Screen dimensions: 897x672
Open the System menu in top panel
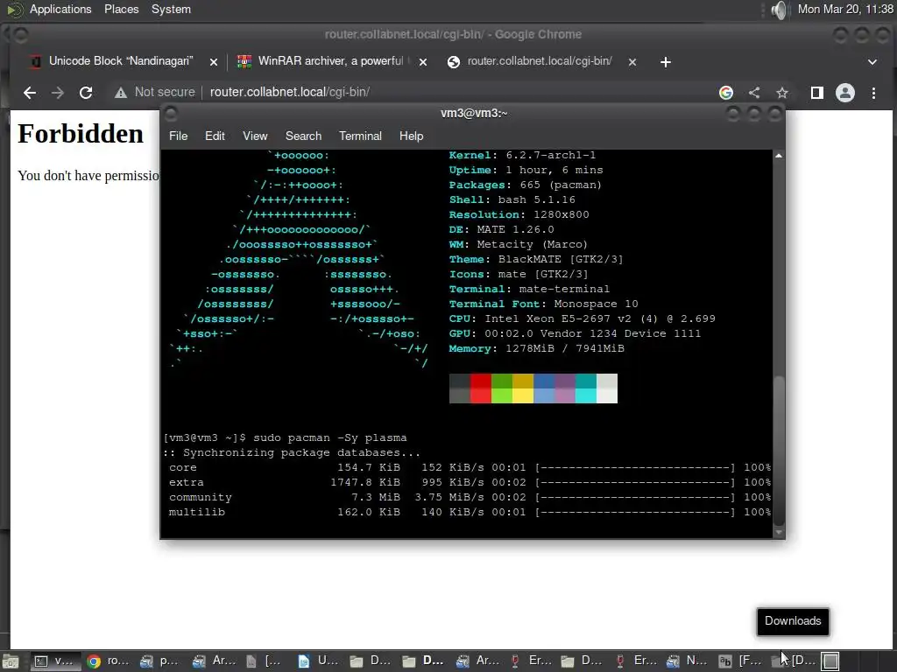coord(171,9)
